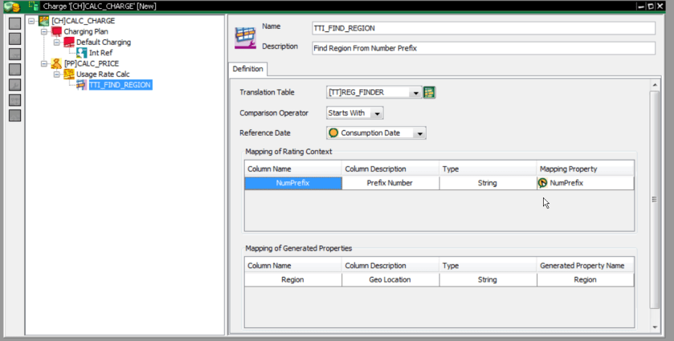The height and width of the screenshot is (341, 674).
Task: Open the Comparison Operator dropdown
Action: click(x=378, y=113)
